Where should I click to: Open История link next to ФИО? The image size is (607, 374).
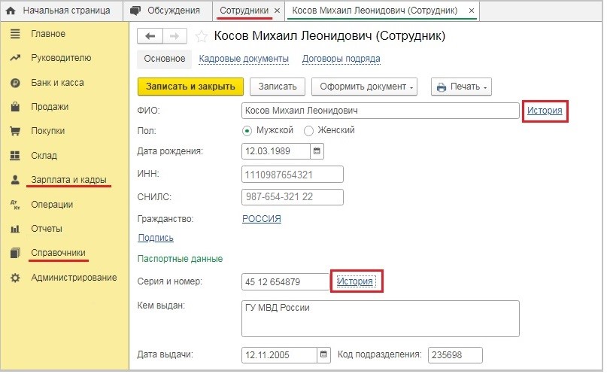[x=545, y=111]
